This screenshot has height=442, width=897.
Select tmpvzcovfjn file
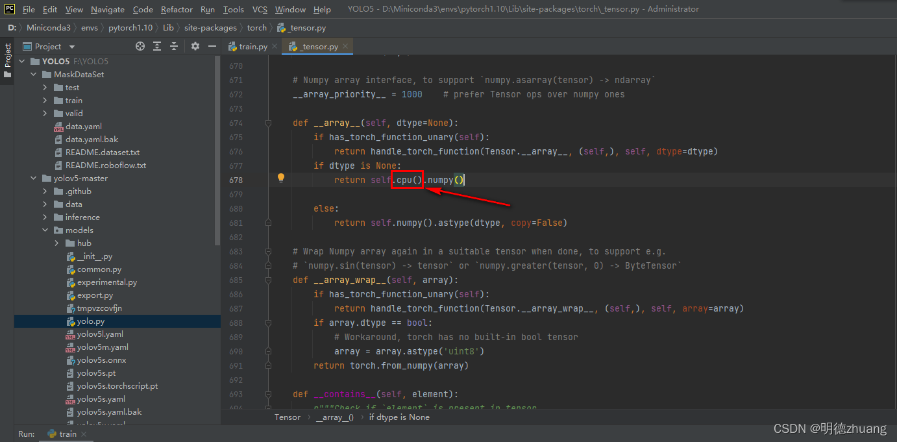pos(99,308)
